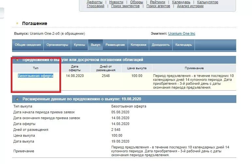Switch to the Календарь tab in blue bar
The image size is (252, 164).
183,45
